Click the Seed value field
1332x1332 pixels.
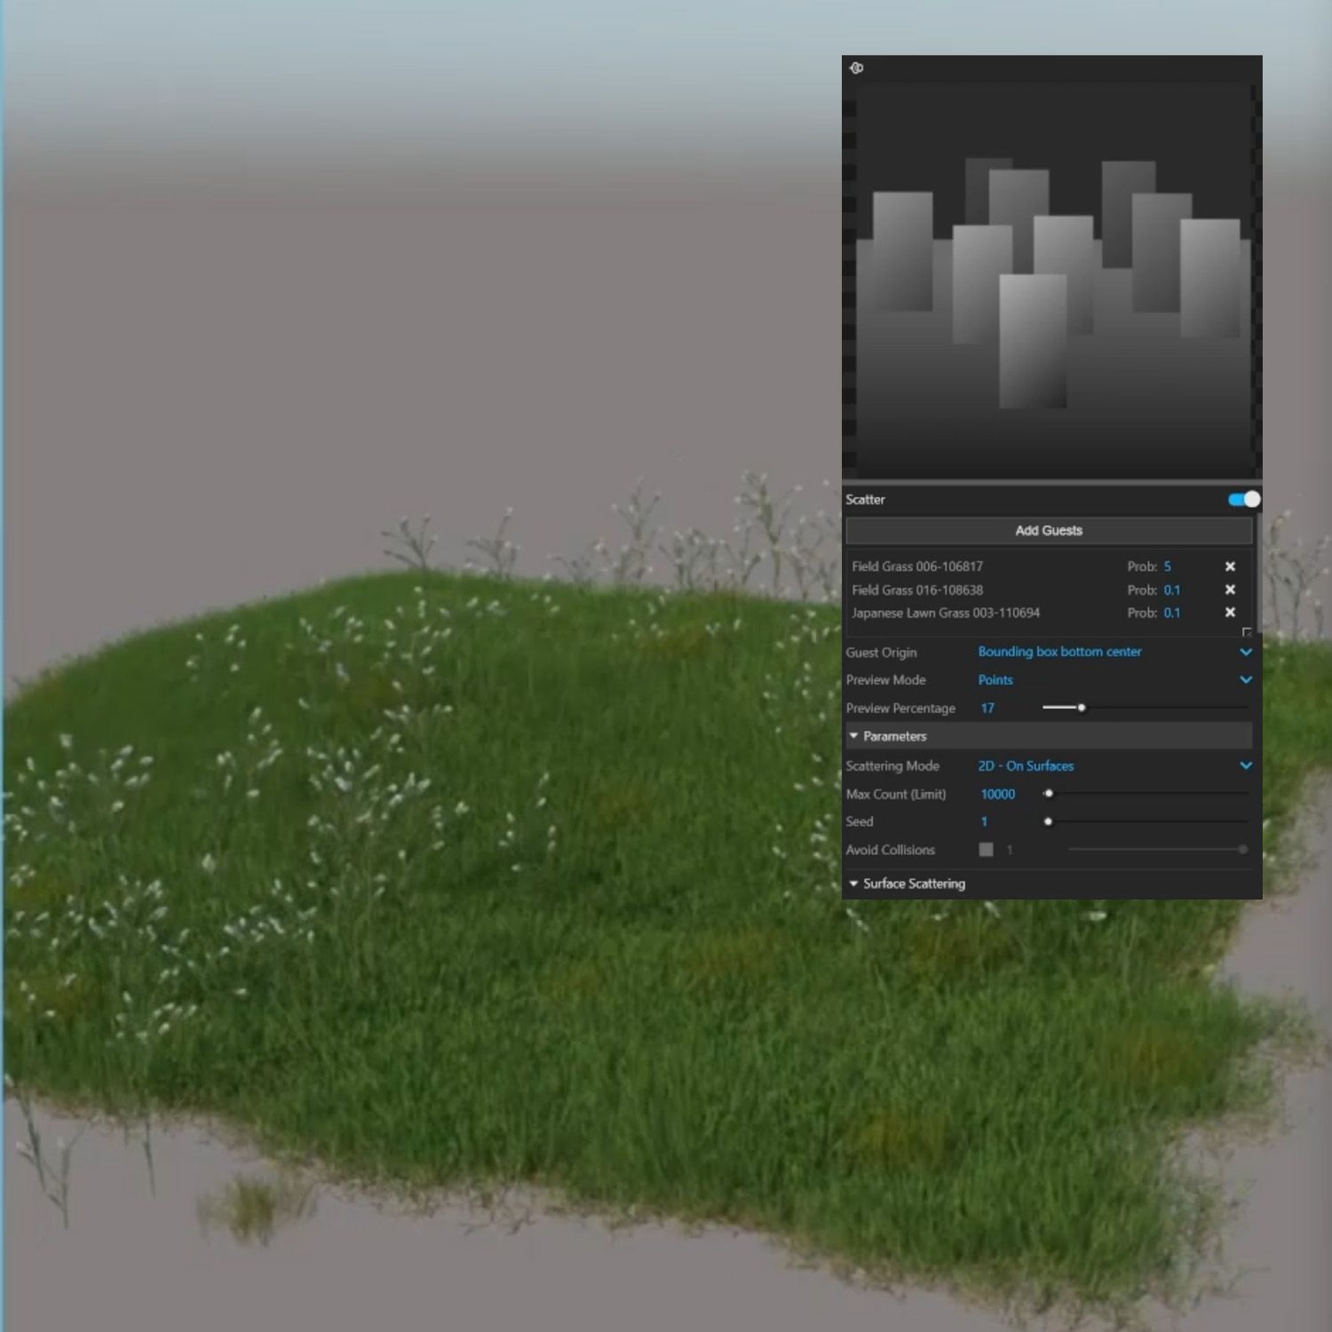coord(984,821)
